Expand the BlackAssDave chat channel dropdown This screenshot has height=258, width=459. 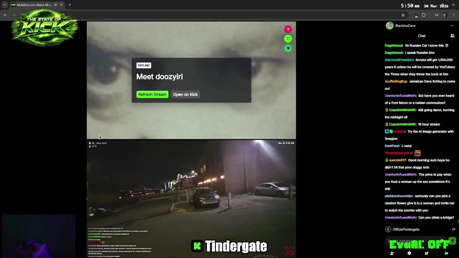[x=452, y=26]
